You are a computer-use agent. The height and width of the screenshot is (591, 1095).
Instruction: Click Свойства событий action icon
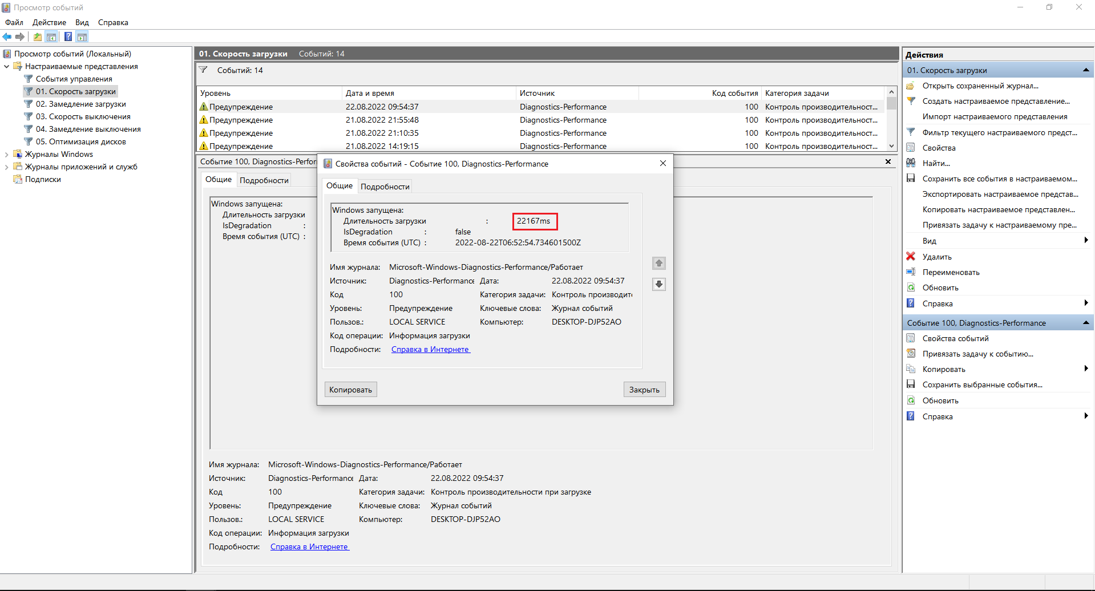coord(911,338)
